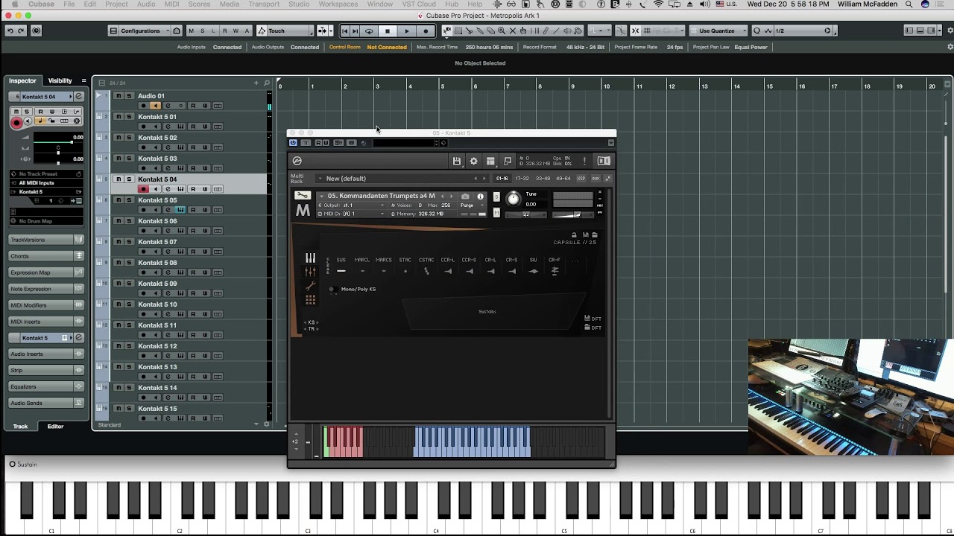This screenshot has height=536, width=954.
Task: Select the SW articulation
Action: 533,267
